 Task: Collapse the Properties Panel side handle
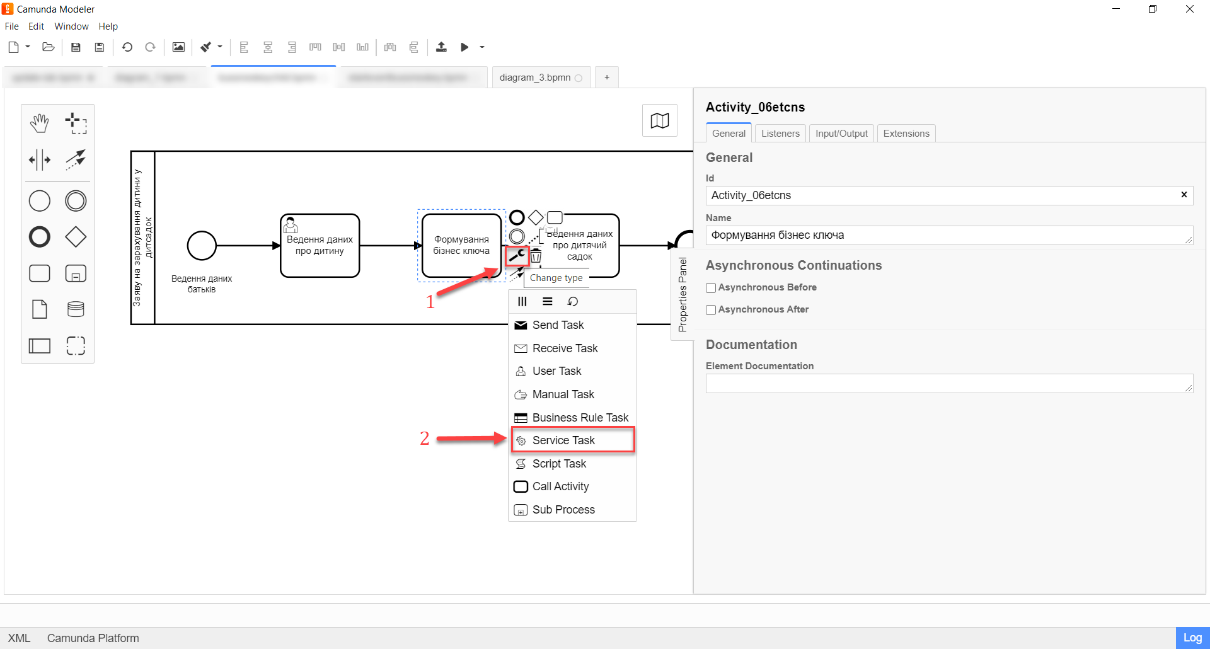coord(683,294)
